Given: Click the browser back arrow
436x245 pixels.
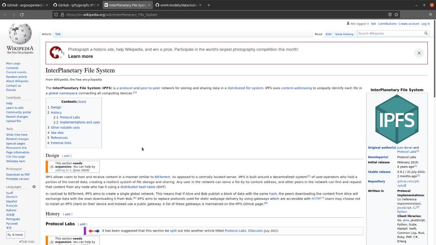Looking at the screenshot, I should pyautogui.click(x=5, y=15).
